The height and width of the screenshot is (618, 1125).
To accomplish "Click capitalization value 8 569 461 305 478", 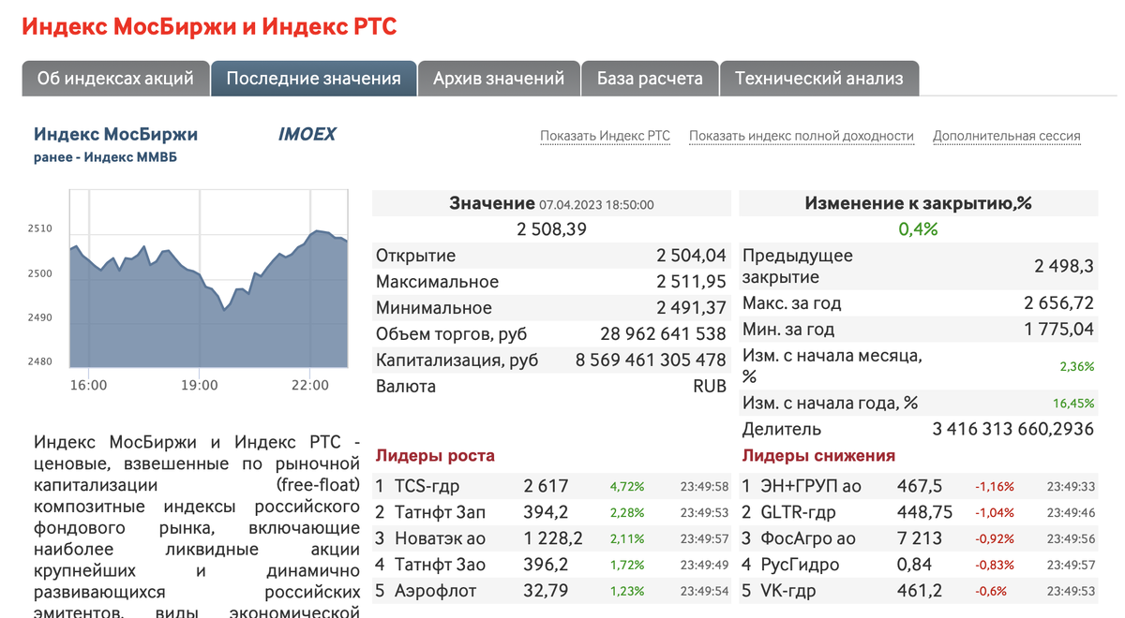I will tap(651, 360).
